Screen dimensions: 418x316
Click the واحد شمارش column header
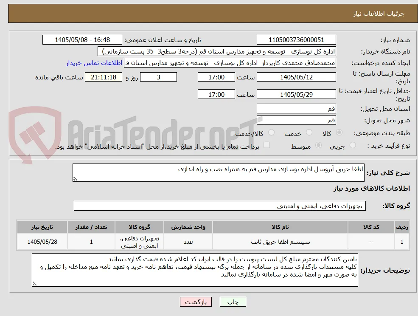point(188,227)
